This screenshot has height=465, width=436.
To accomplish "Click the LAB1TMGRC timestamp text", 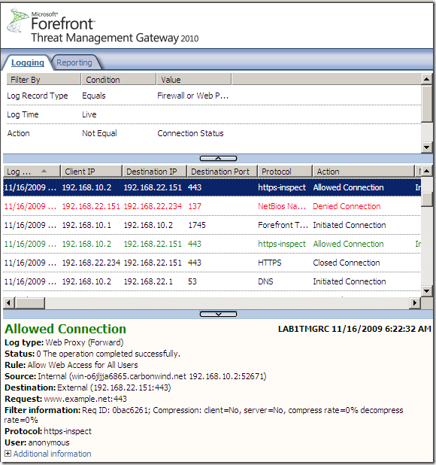I will (355, 329).
